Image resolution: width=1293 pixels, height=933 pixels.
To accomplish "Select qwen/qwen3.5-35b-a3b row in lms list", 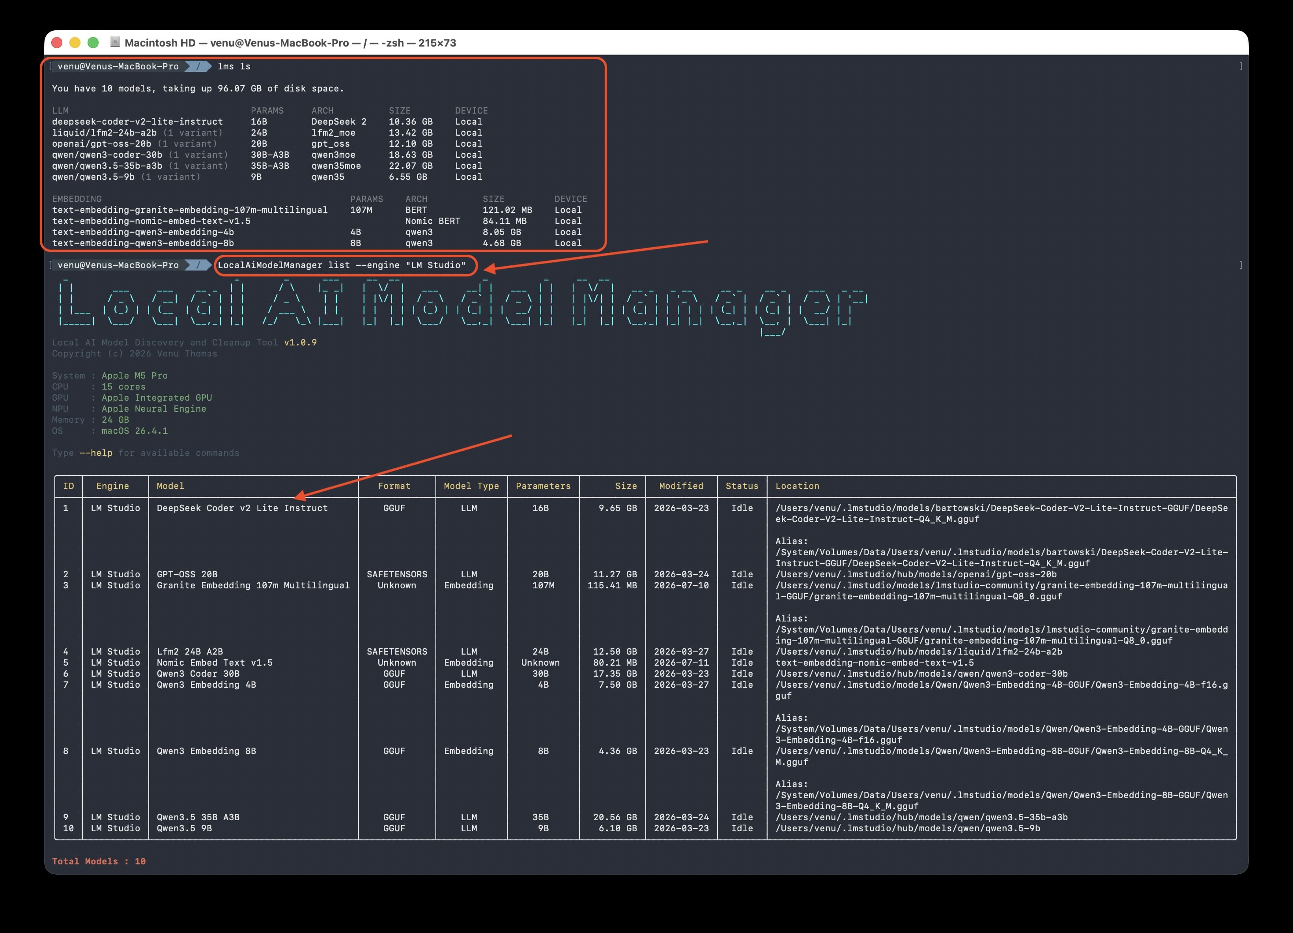I will [x=267, y=166].
